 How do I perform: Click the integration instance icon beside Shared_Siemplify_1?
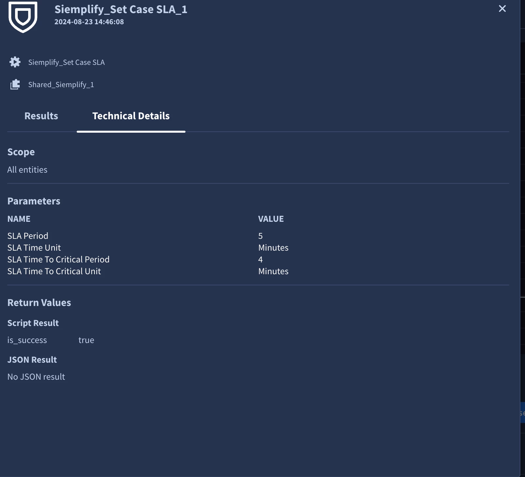tap(15, 85)
